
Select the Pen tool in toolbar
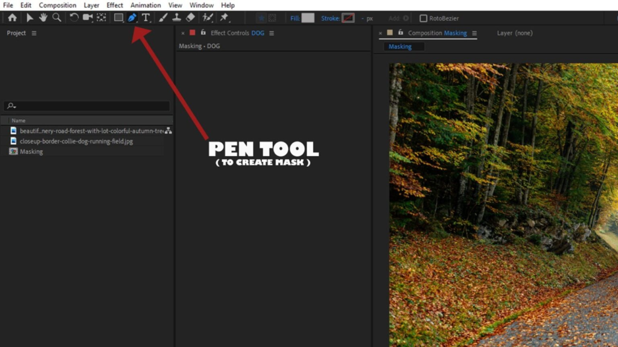coord(132,18)
